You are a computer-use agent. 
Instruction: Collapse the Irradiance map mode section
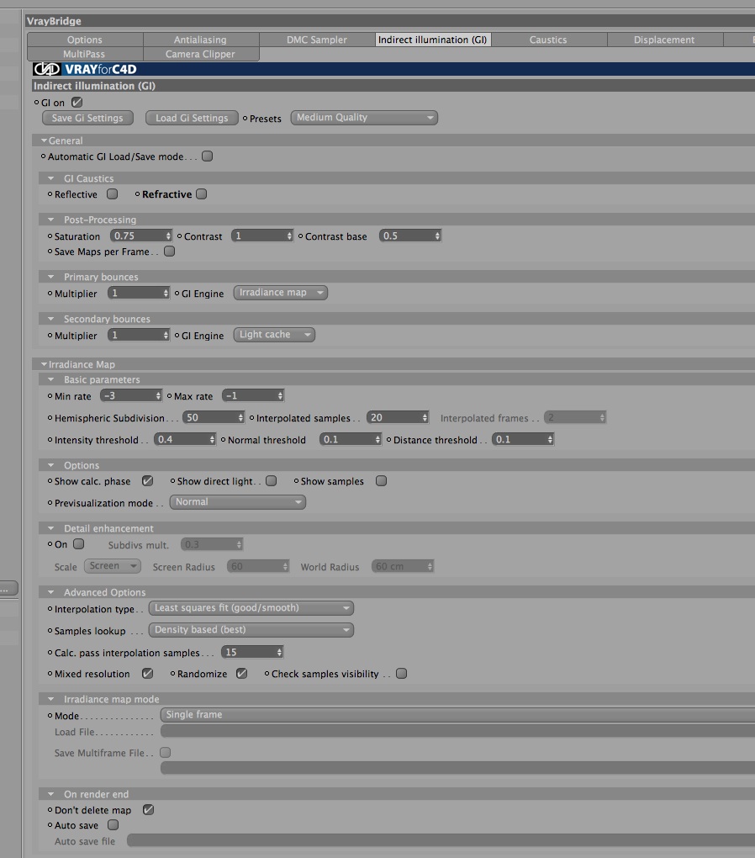tap(51, 699)
